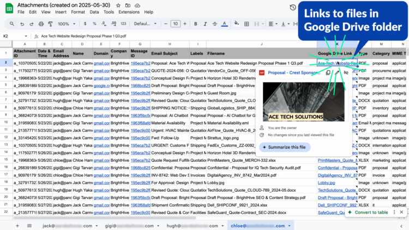Open the Help menu
Screen dimensions: 409x230
click(x=149, y=12)
